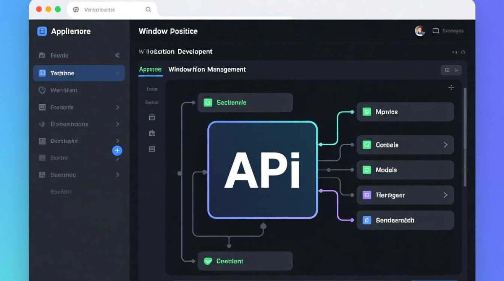Screen dimensions: 504x281
Task: Click the Mprrics node
Action: [405, 112]
